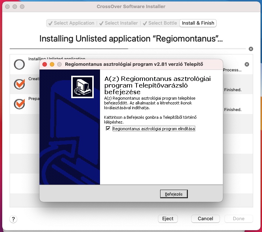The width and height of the screenshot is (262, 232).
Task: Uncheck Regiomontanus asztrológiai program elindítása checkbox
Action: 108,128
